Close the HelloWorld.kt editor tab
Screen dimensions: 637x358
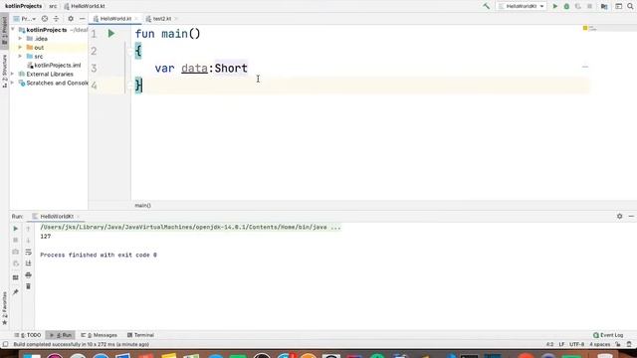(x=136, y=19)
